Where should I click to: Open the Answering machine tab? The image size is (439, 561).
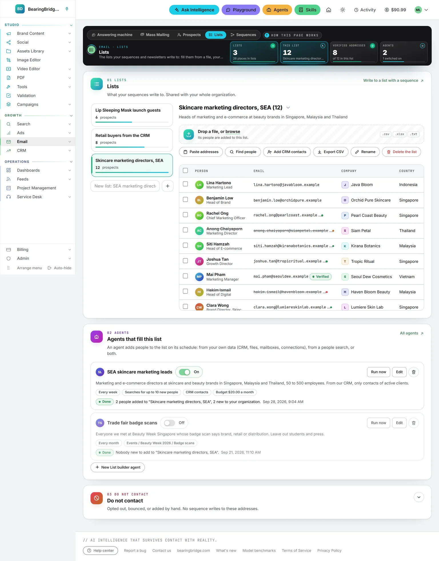pyautogui.click(x=112, y=35)
